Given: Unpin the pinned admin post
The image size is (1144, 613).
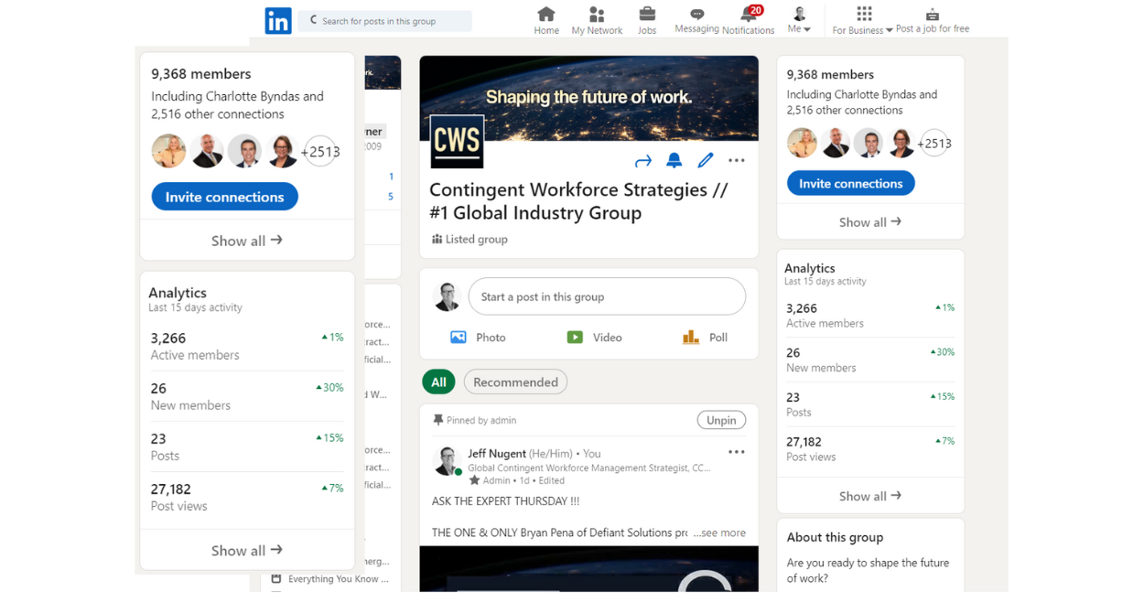Looking at the screenshot, I should [x=721, y=420].
